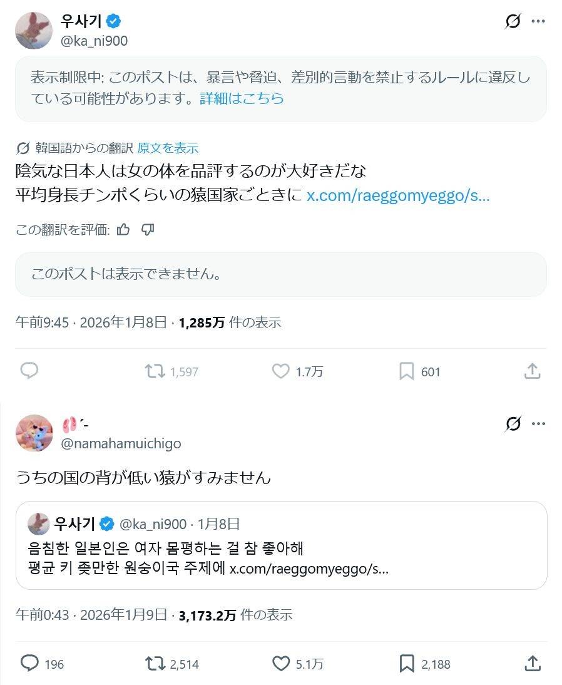Open 우사기's profile avatar at the top
This screenshot has width=562, height=685.
[34, 30]
